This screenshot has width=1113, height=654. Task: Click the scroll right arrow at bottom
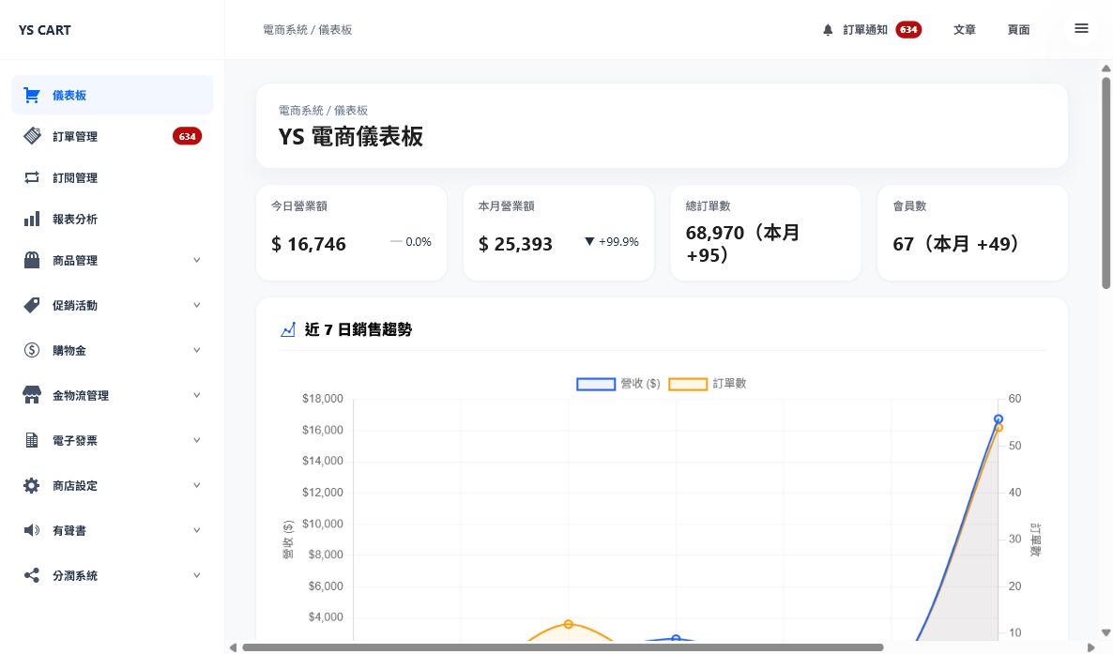[1091, 647]
